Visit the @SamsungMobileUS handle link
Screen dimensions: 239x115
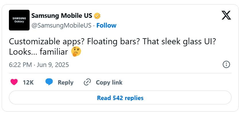pos(61,26)
